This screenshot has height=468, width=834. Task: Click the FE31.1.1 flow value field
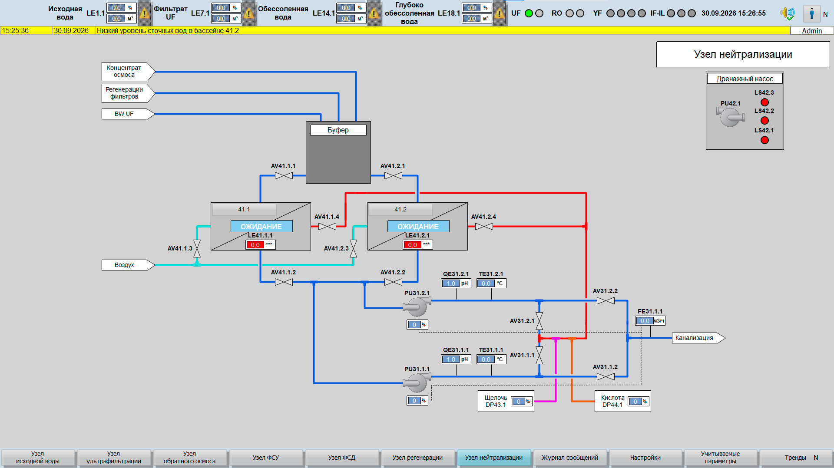click(x=645, y=321)
